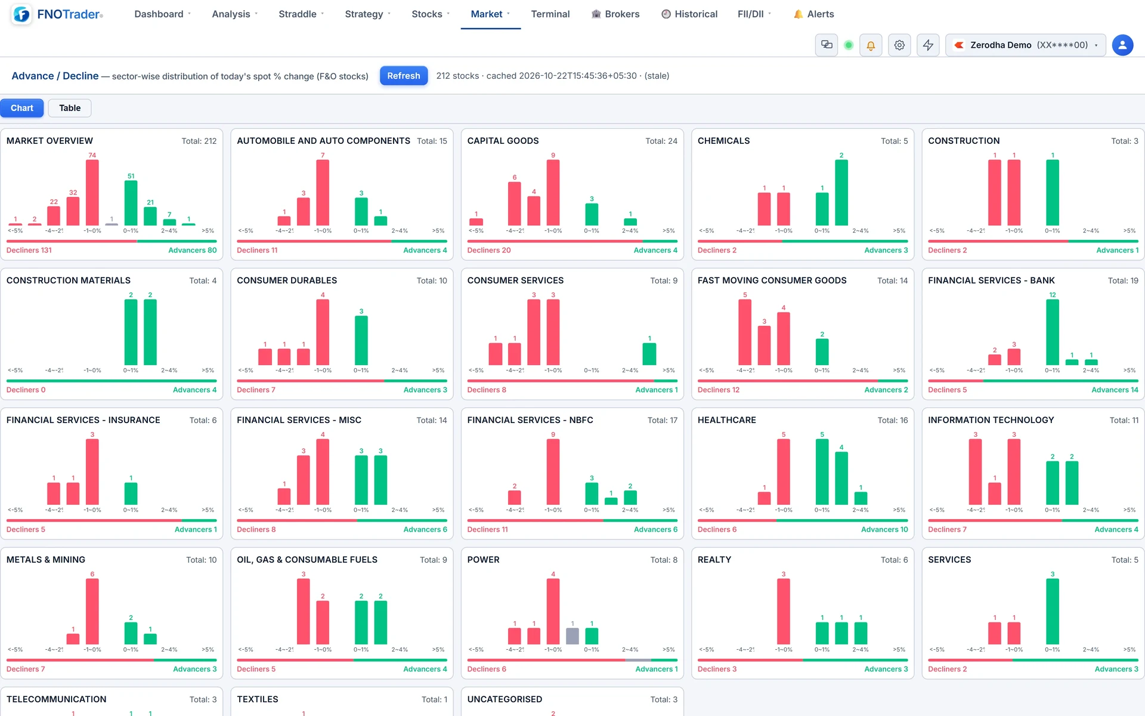Click the Market Overview decliners-advancers ratio bar
This screenshot has height=716, width=1145.
[x=112, y=241]
